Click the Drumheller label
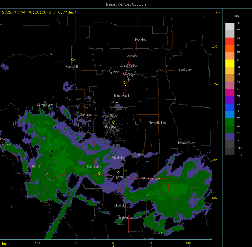Viewport: 252px width, 247px height. [x=187, y=143]
